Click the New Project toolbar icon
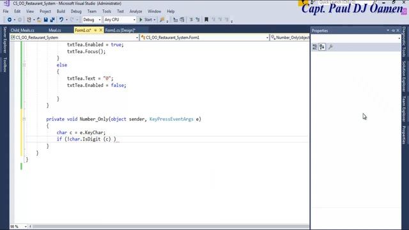Viewport: 409px width, 230px height. 29,20
